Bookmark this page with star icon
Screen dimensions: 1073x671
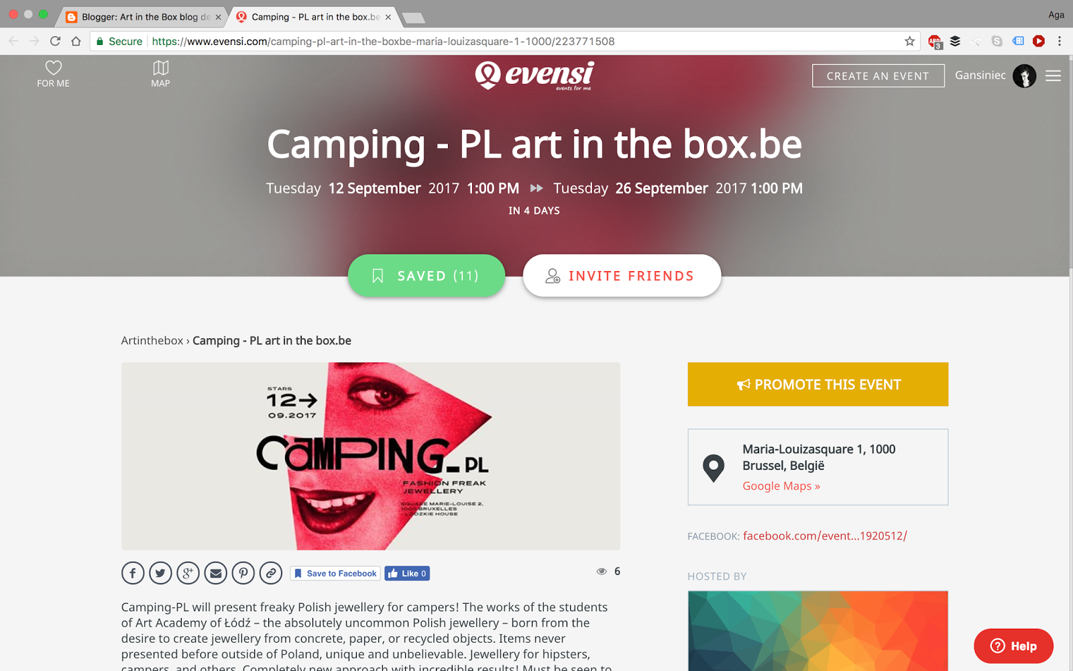(909, 42)
